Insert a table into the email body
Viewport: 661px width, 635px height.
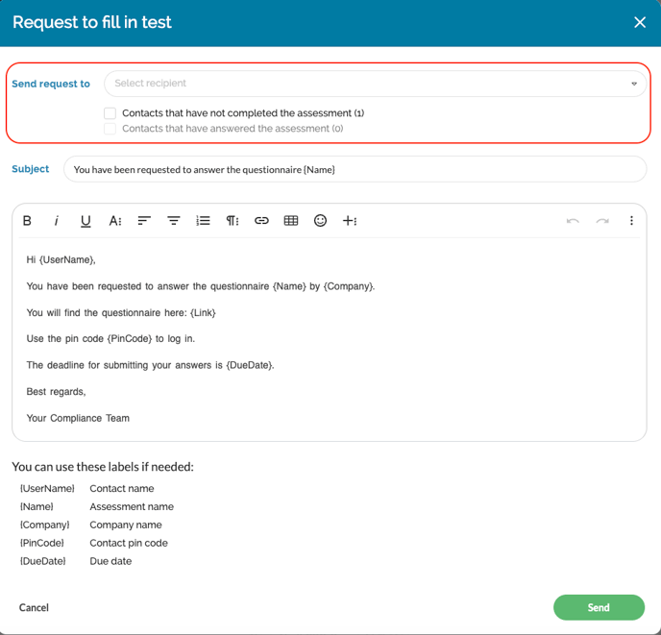[291, 221]
